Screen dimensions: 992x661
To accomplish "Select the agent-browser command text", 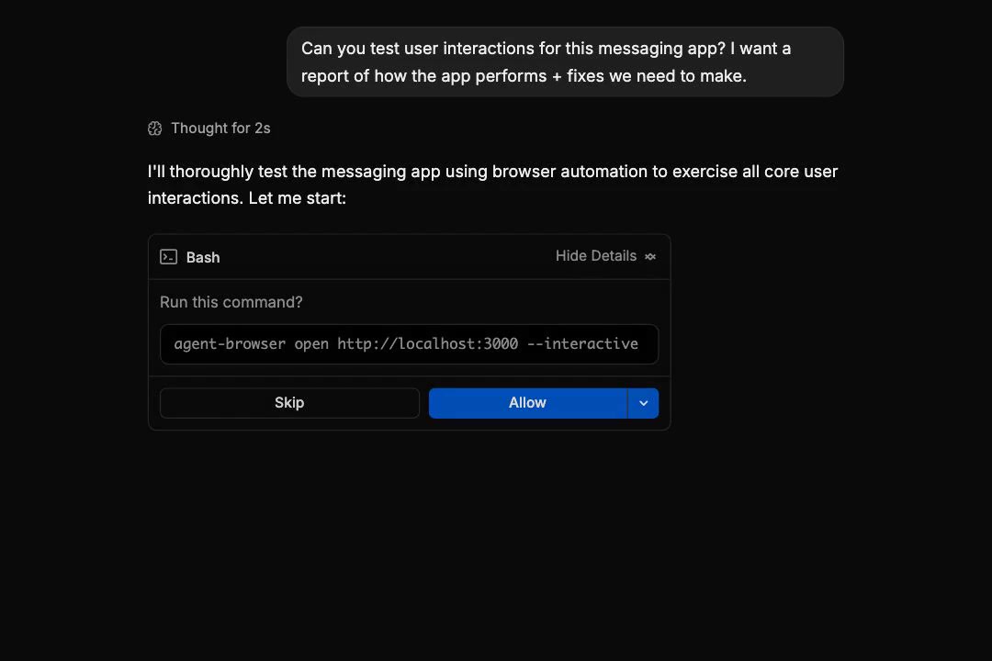I will 406,344.
